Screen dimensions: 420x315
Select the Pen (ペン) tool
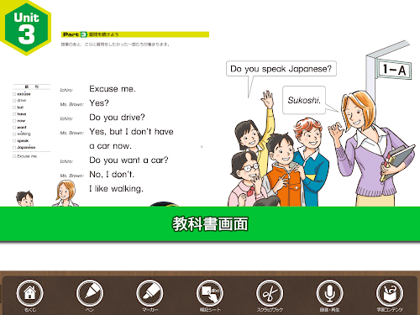pyautogui.click(x=90, y=293)
